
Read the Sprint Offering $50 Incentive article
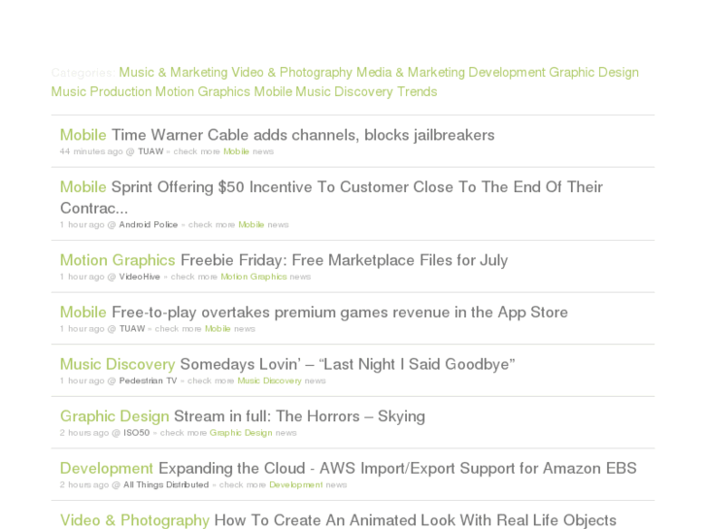pos(356,187)
